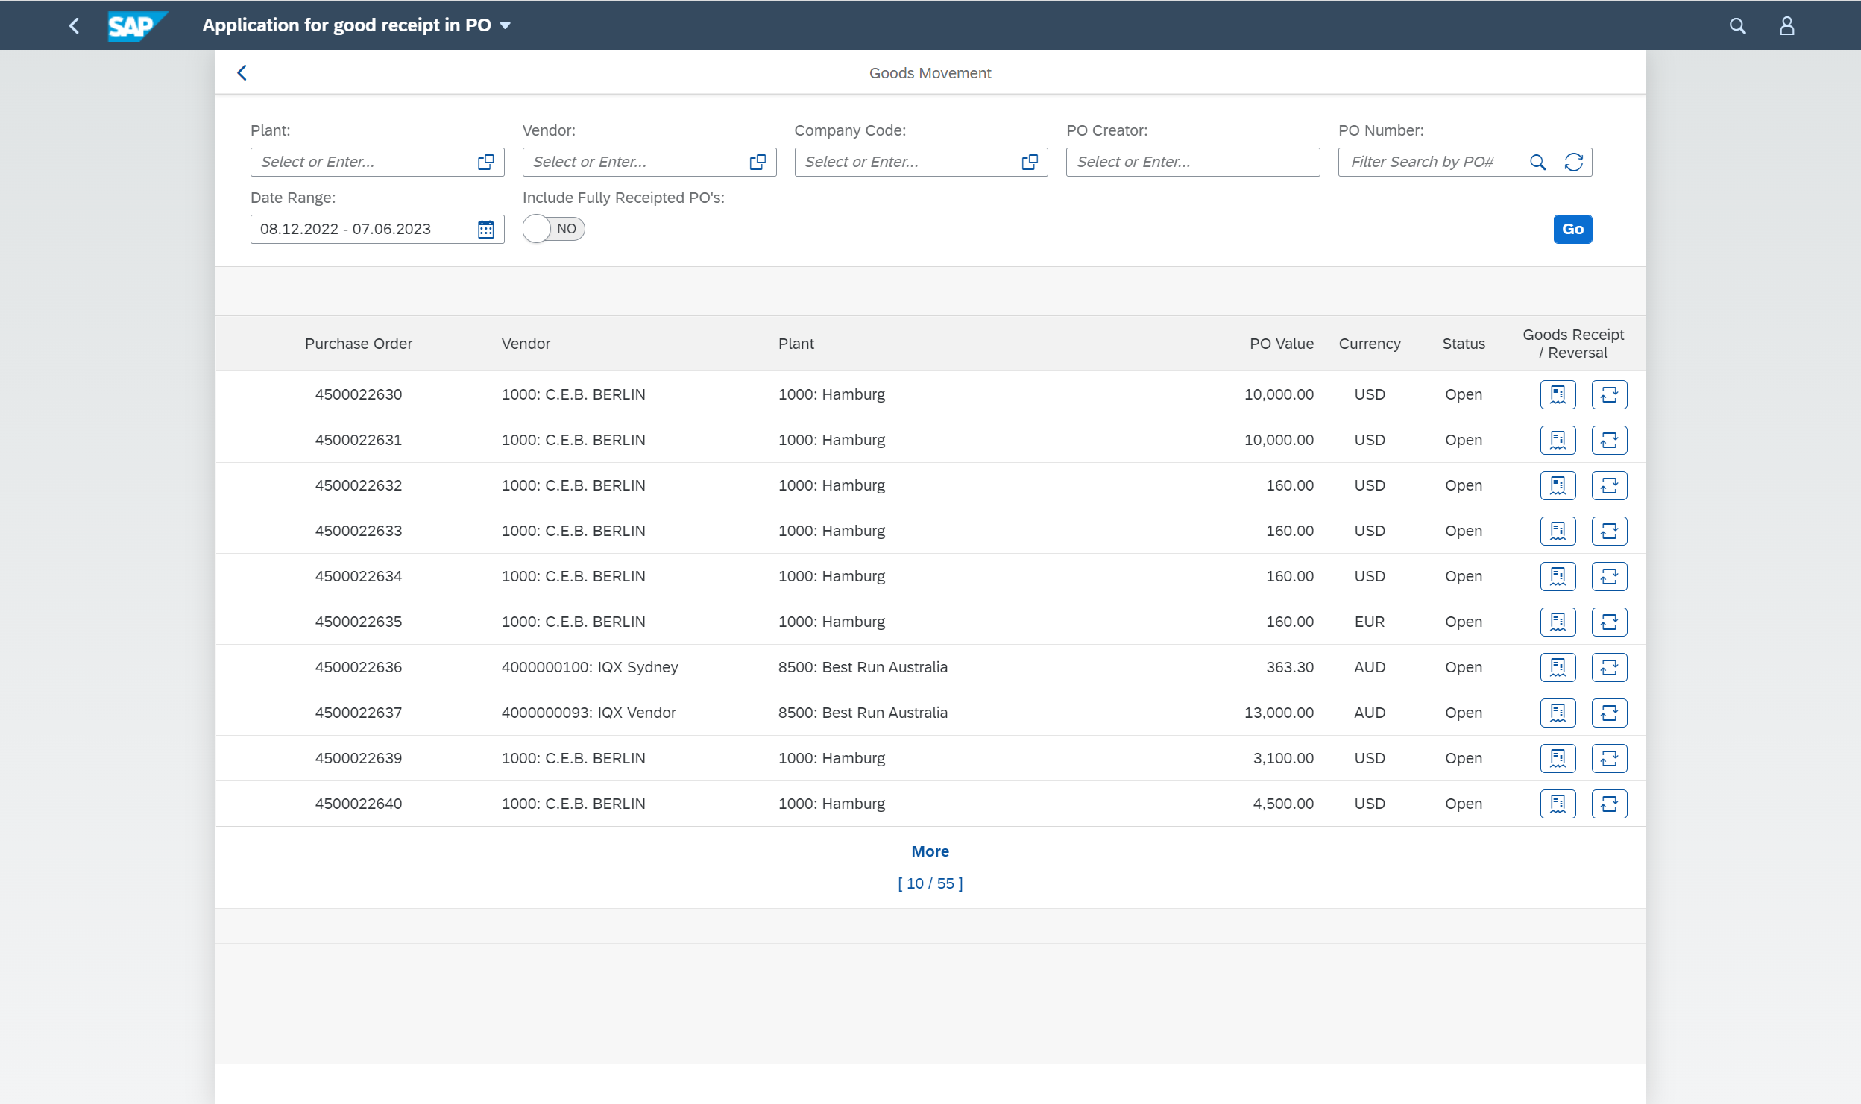Image resolution: width=1861 pixels, height=1104 pixels.
Task: Click the [10 / 55] results counter link
Action: [930, 883]
